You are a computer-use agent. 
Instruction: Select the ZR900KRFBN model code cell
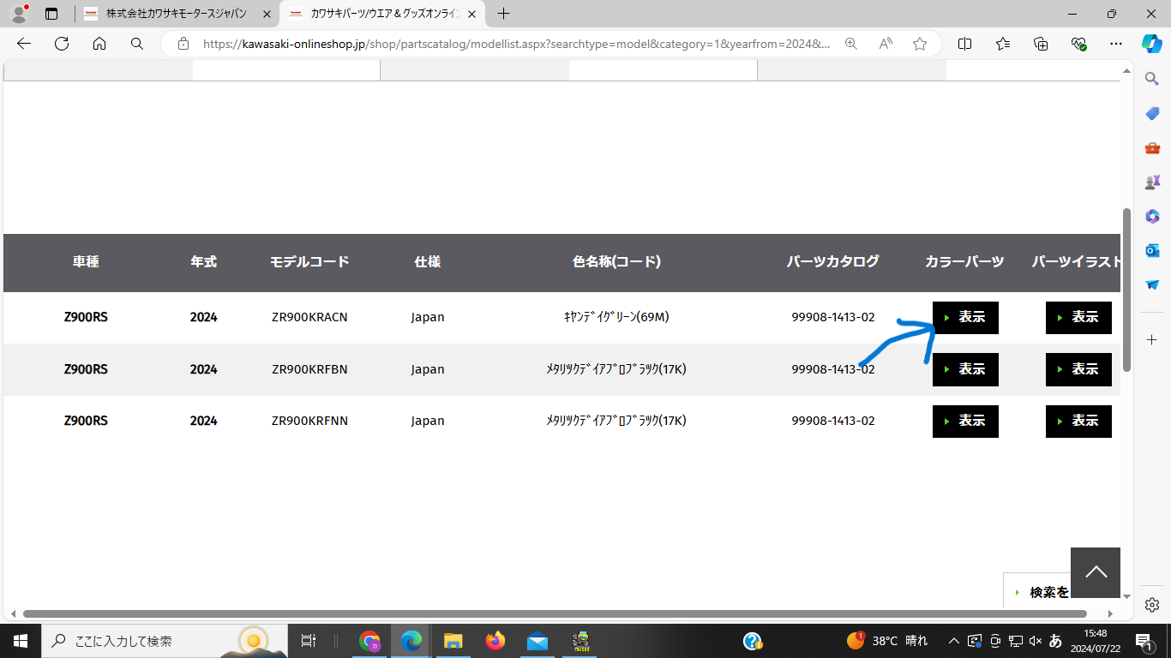pos(309,369)
